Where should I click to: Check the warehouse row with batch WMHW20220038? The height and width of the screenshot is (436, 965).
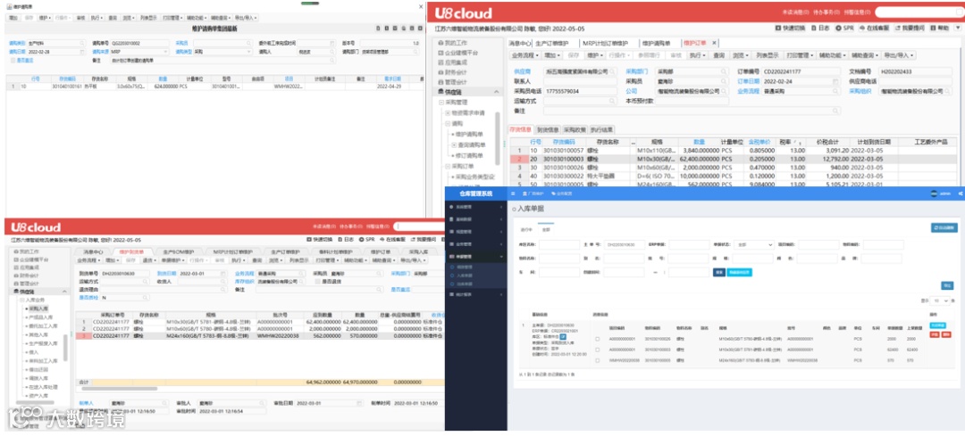(x=598, y=359)
